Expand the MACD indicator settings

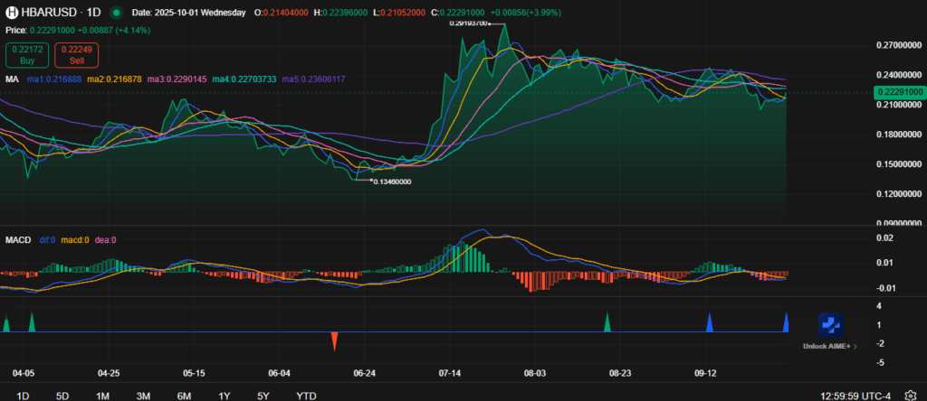(x=17, y=239)
